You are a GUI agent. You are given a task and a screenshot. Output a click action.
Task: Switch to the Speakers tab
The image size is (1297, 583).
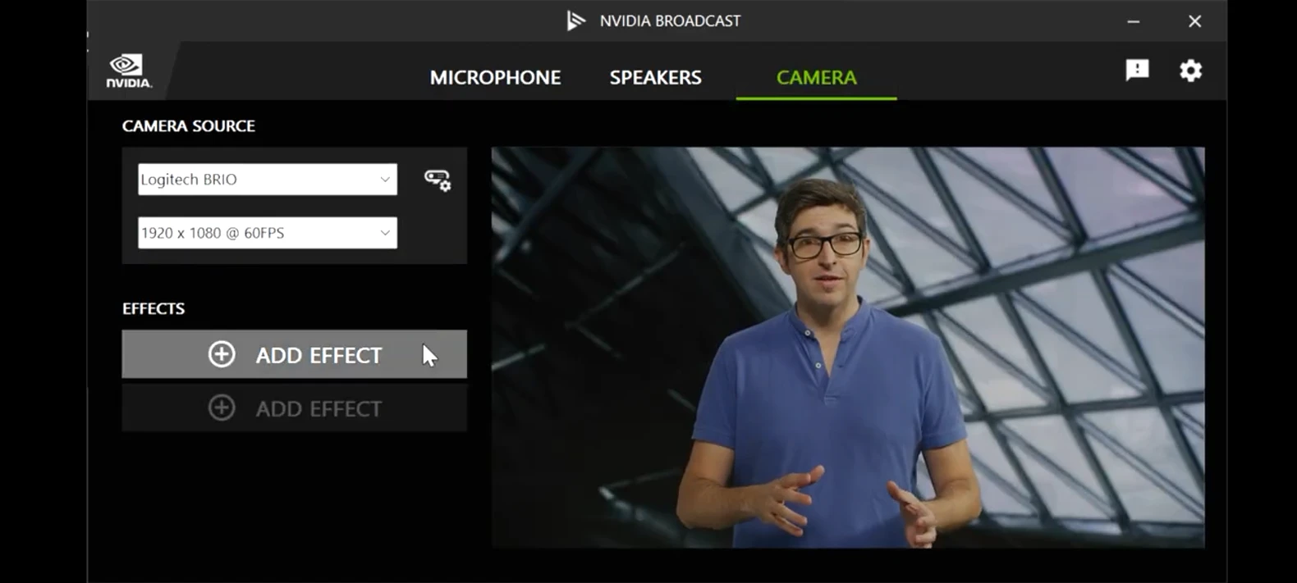point(655,77)
